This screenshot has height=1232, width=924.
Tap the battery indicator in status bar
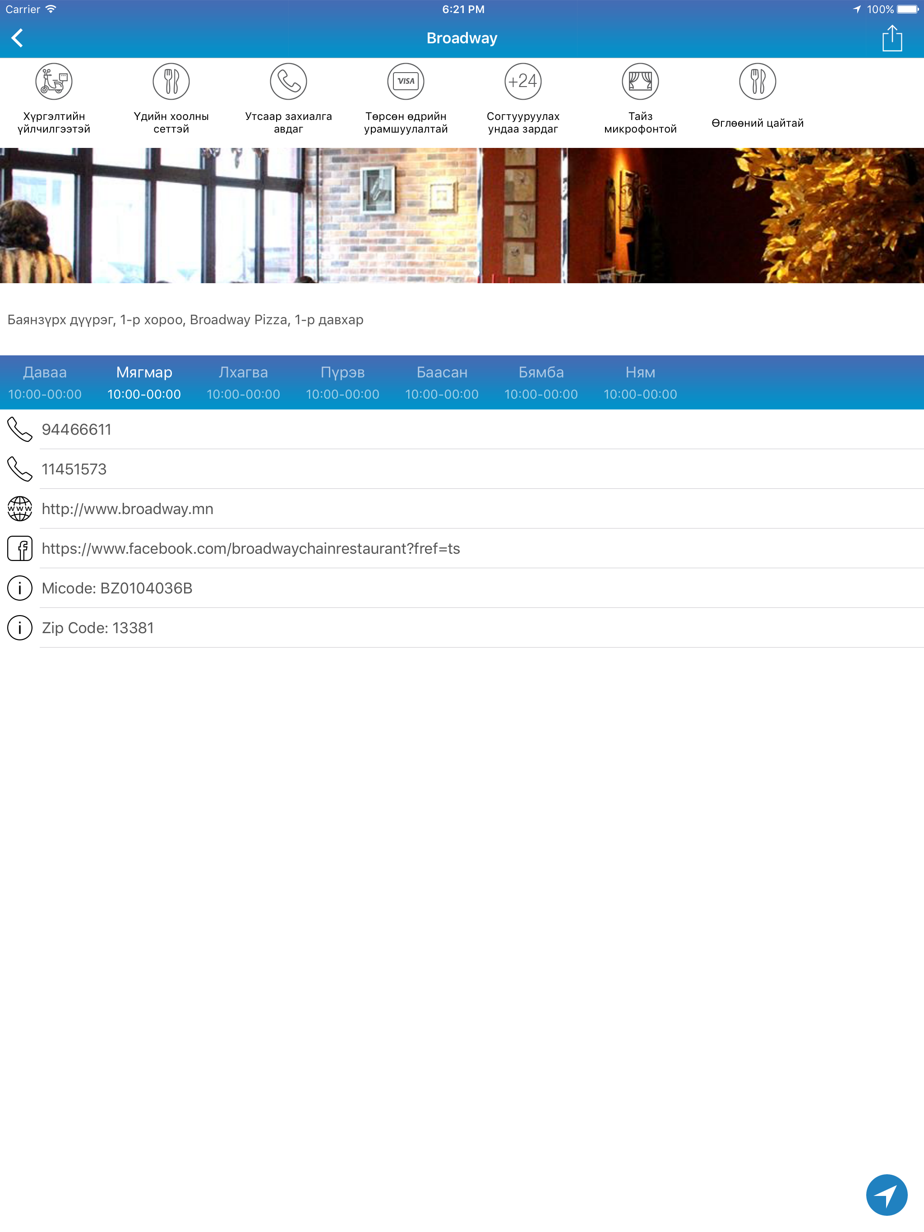(x=907, y=9)
